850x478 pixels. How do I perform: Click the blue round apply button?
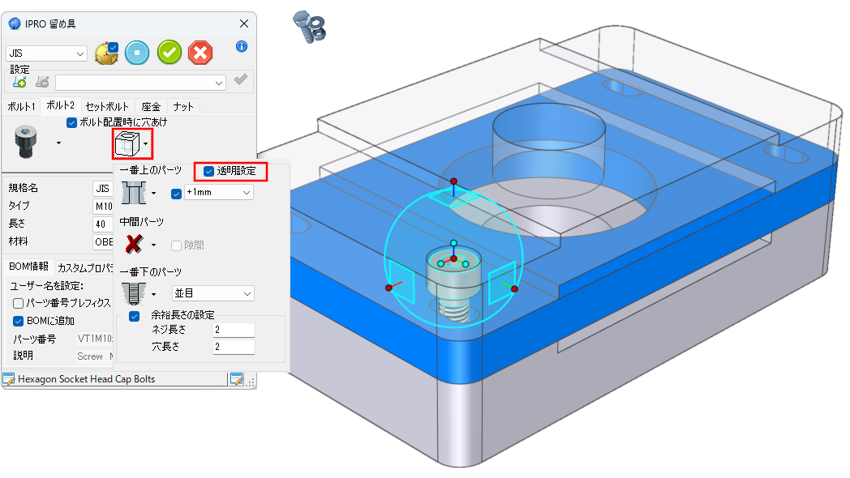tap(137, 53)
